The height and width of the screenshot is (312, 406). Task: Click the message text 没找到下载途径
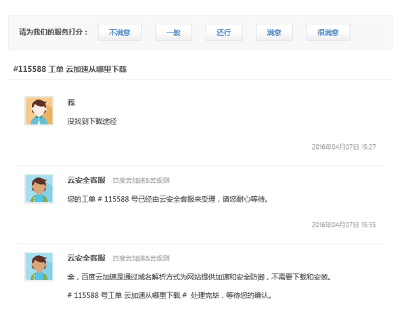(92, 121)
